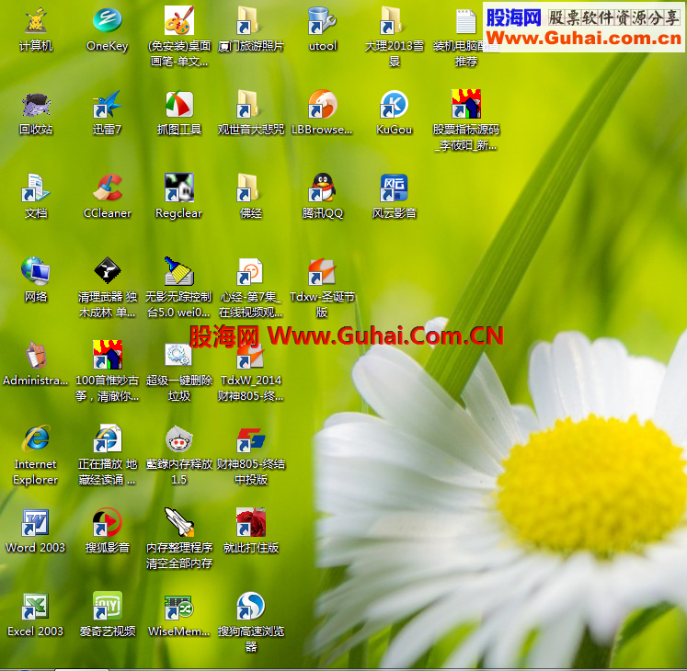Open the 桌面画笔 paint palette icon

(179, 20)
